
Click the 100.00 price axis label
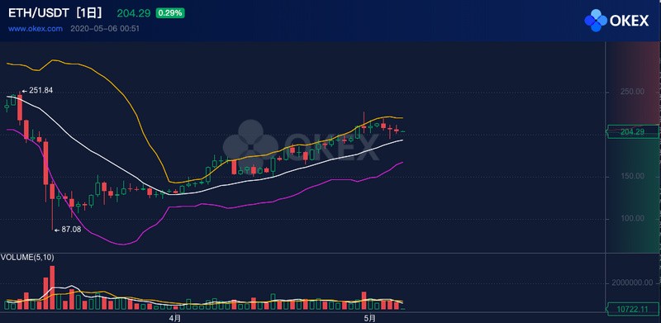(632, 218)
